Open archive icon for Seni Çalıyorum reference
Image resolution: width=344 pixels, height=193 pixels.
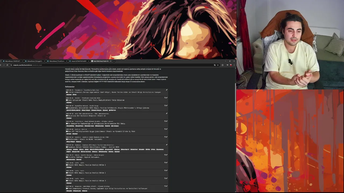point(165,98)
